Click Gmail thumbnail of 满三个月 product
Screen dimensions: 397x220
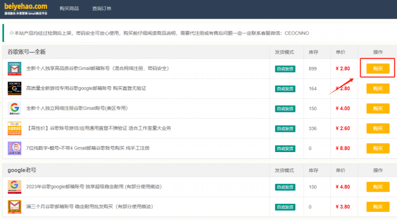14,207
